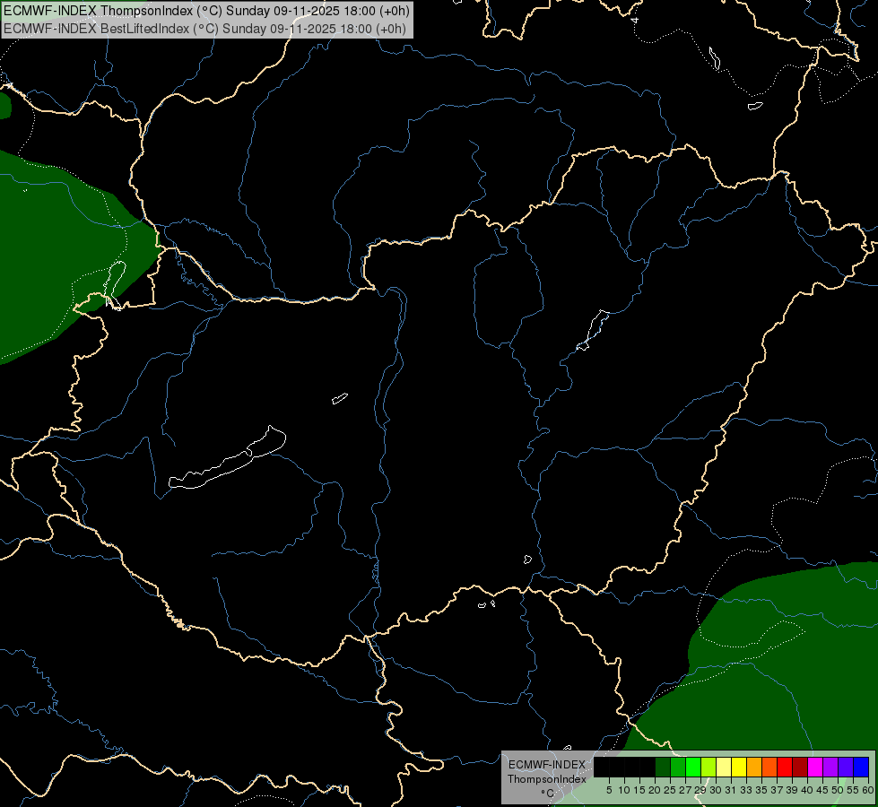Click the ThompsonIndex label in the legend

(x=546, y=779)
